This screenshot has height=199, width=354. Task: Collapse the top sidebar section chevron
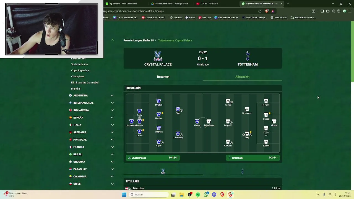point(112,40)
